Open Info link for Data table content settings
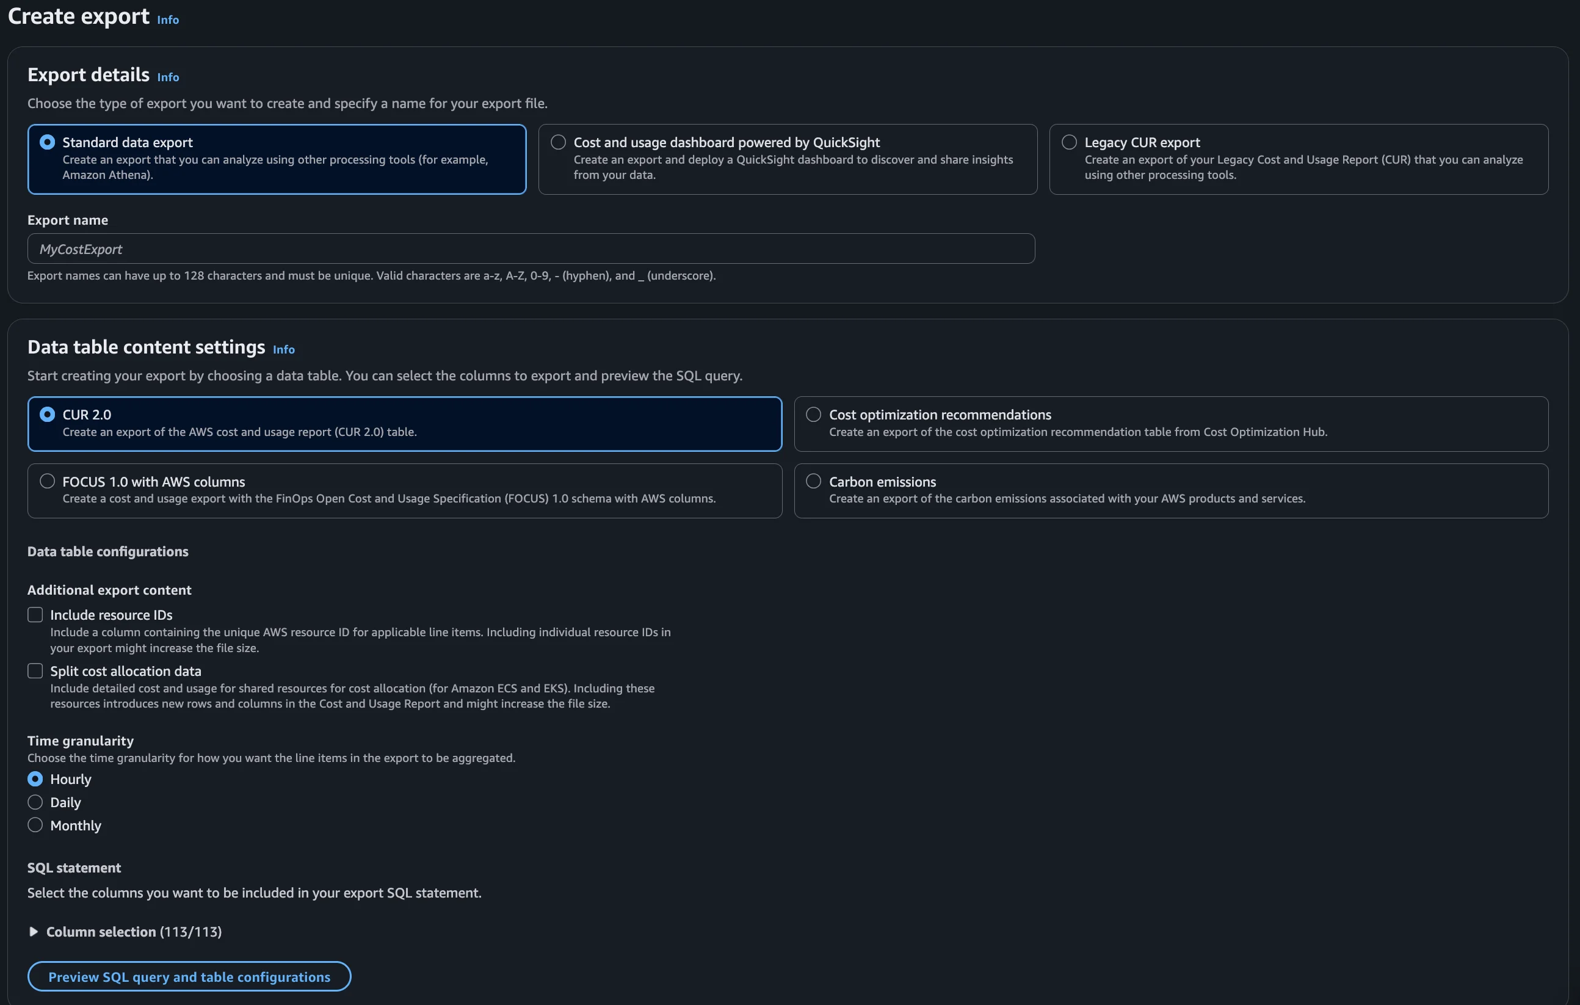Screen dimensions: 1580x1005 283,350
